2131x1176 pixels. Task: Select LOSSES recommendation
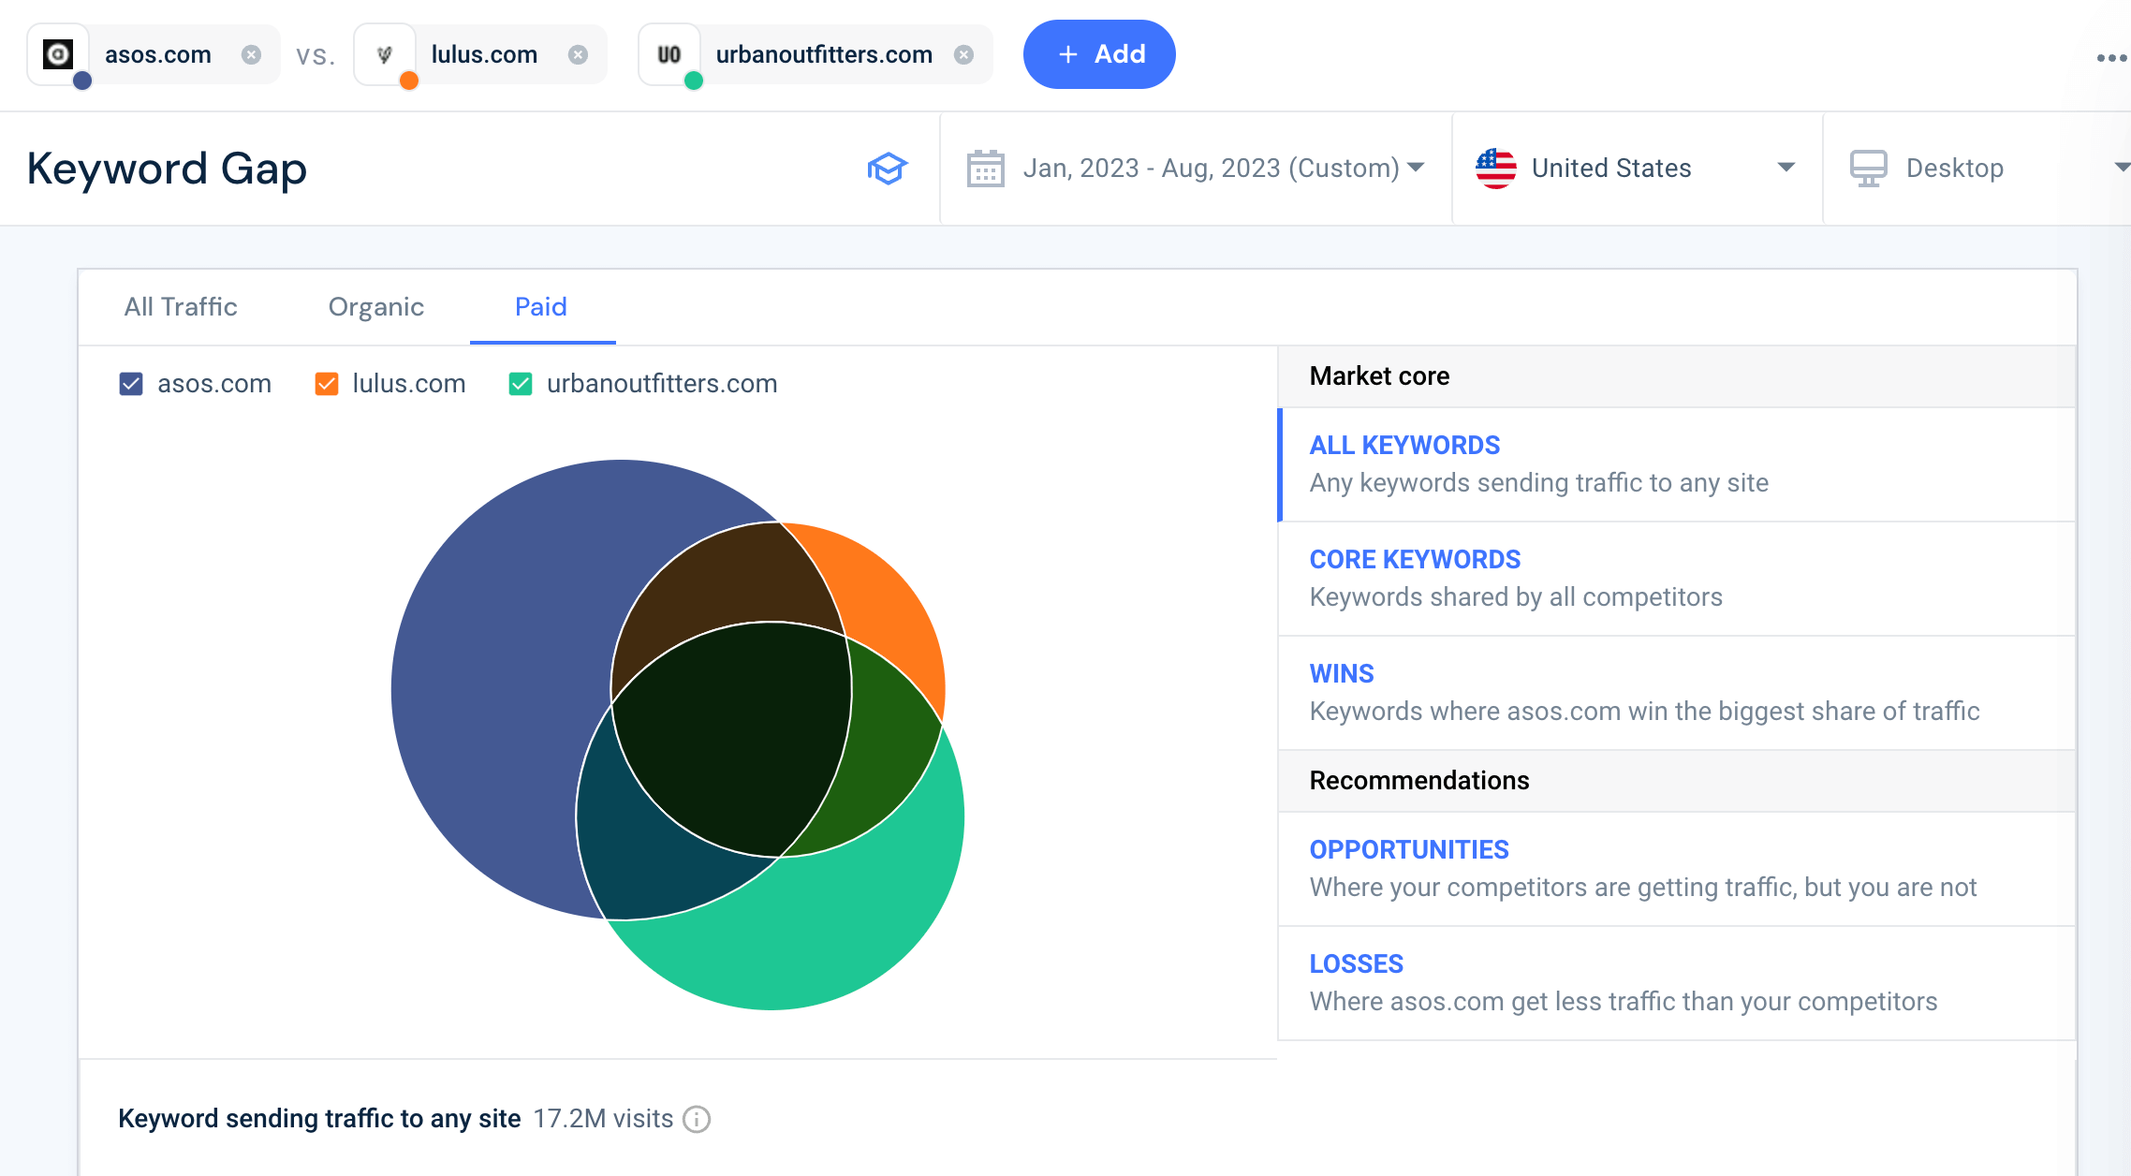(x=1677, y=983)
